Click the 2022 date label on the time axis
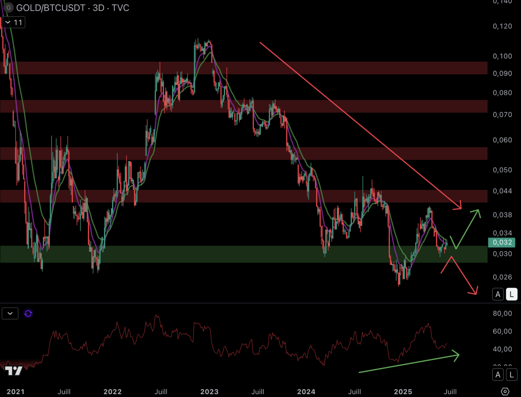 (113, 392)
